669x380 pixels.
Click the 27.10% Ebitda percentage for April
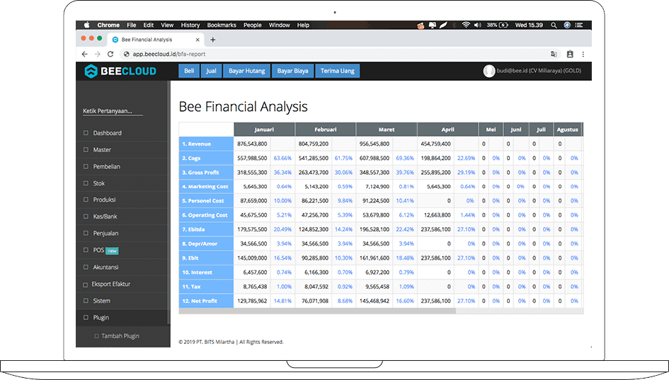[466, 229]
